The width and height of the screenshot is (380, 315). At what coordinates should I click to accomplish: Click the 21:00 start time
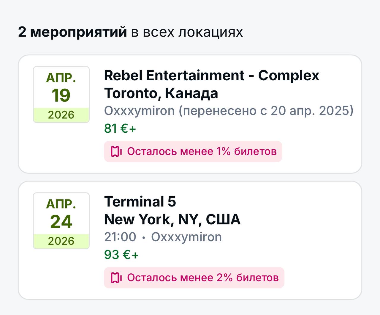tap(120, 237)
